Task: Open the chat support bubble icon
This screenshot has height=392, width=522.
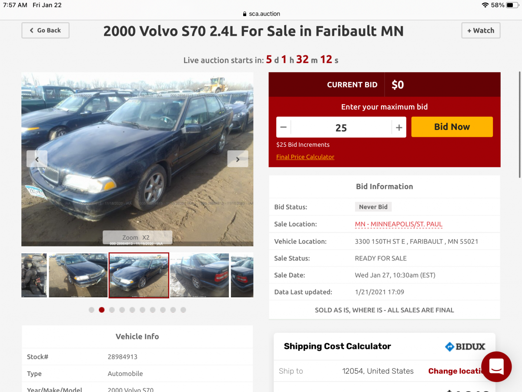Action: pyautogui.click(x=496, y=367)
